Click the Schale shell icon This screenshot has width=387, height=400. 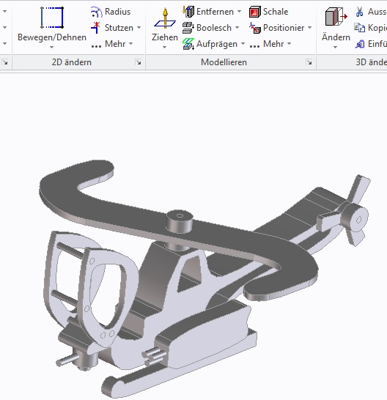point(255,12)
